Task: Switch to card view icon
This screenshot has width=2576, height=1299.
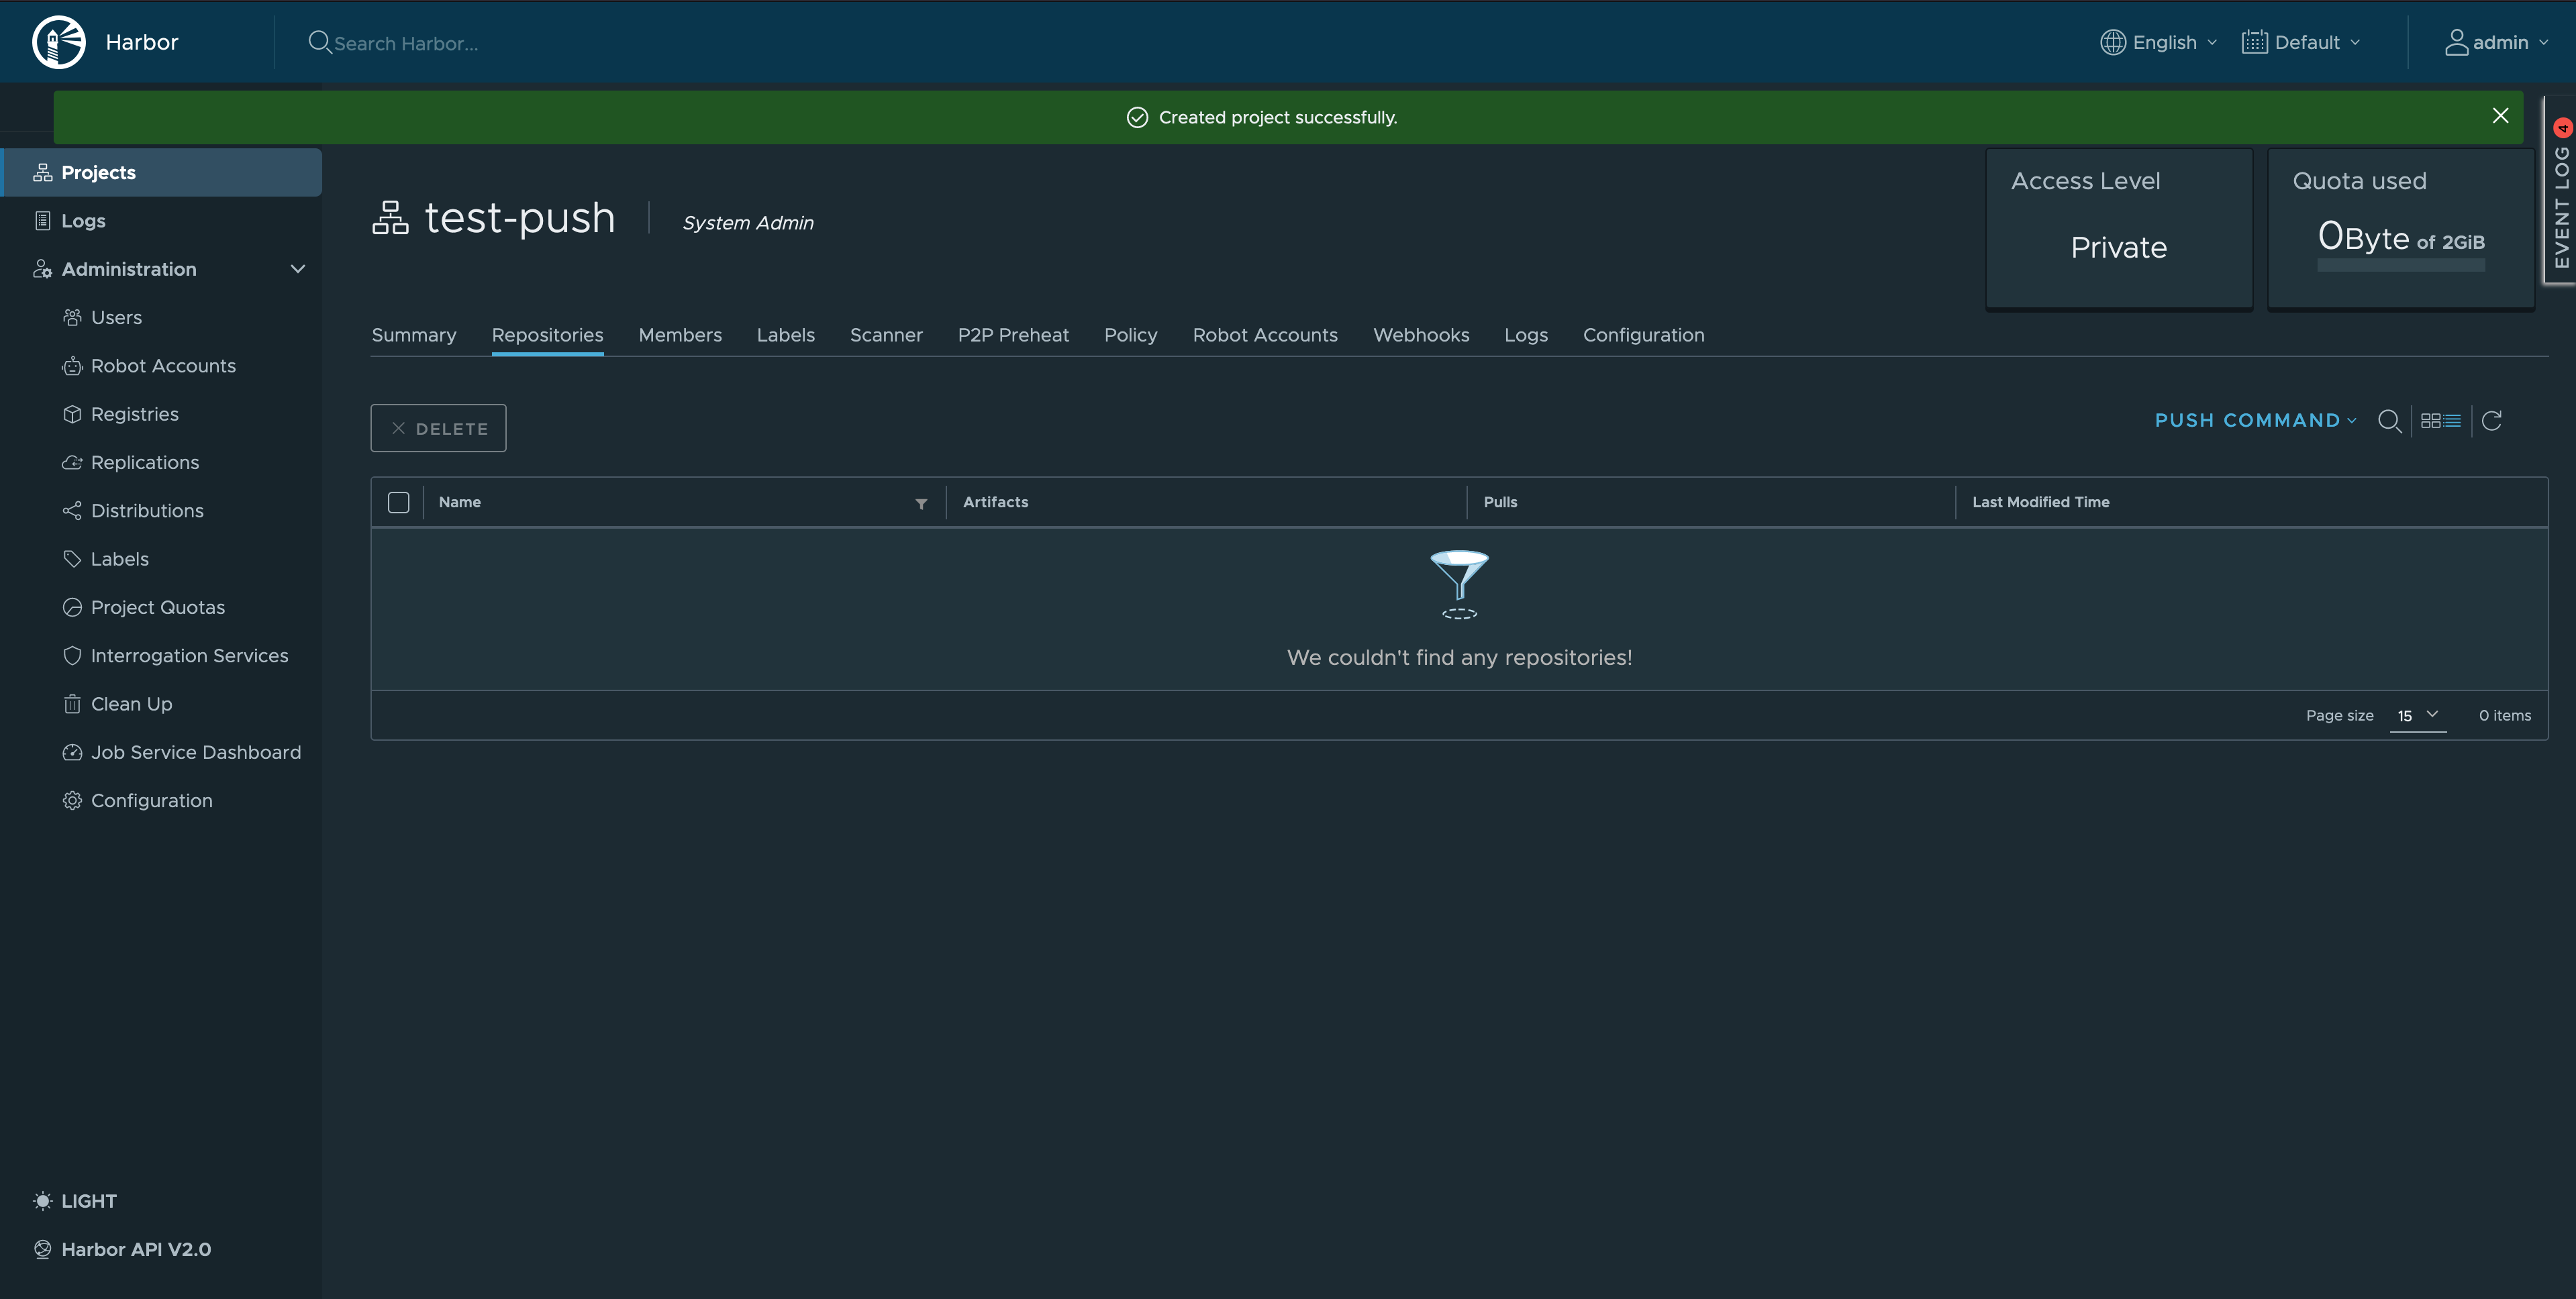Action: (x=2430, y=421)
